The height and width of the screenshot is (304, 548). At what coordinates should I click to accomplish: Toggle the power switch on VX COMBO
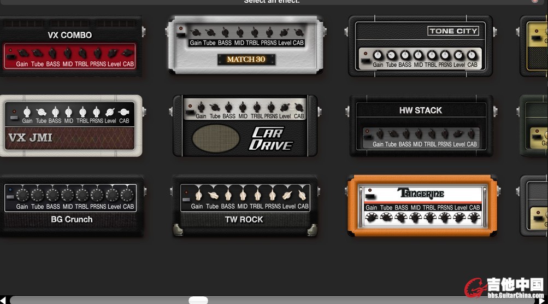click(10, 56)
